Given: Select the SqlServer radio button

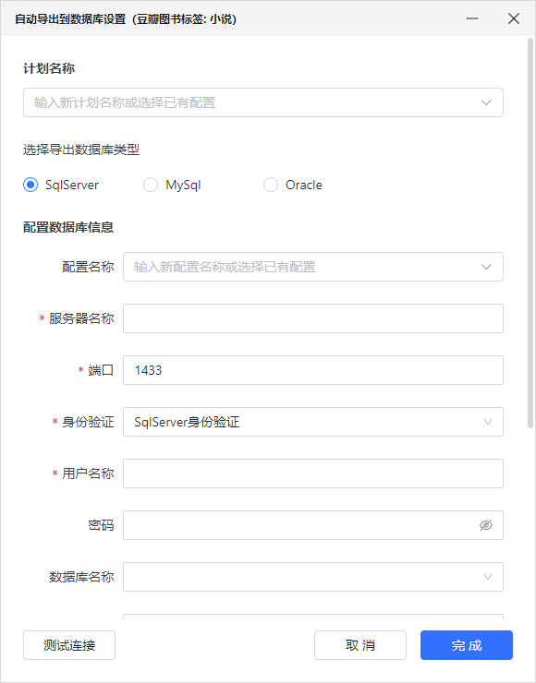Looking at the screenshot, I should [x=30, y=185].
